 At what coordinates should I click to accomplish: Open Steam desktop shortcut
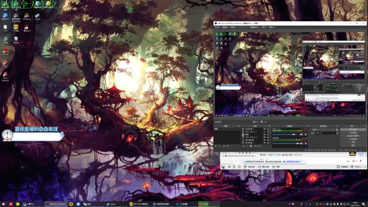point(38,17)
